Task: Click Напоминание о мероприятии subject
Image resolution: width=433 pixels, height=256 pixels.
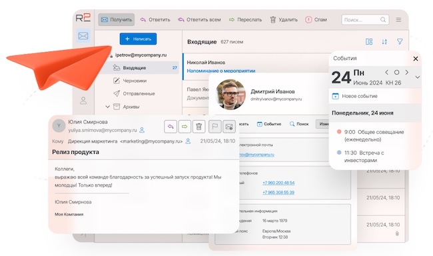Action: [221, 71]
